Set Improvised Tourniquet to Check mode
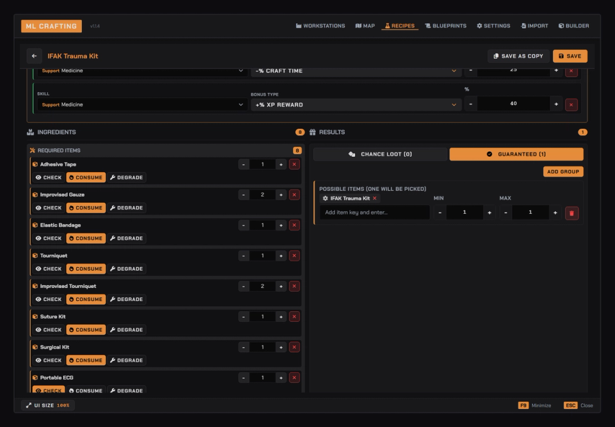This screenshot has width=615, height=427. tap(49, 300)
